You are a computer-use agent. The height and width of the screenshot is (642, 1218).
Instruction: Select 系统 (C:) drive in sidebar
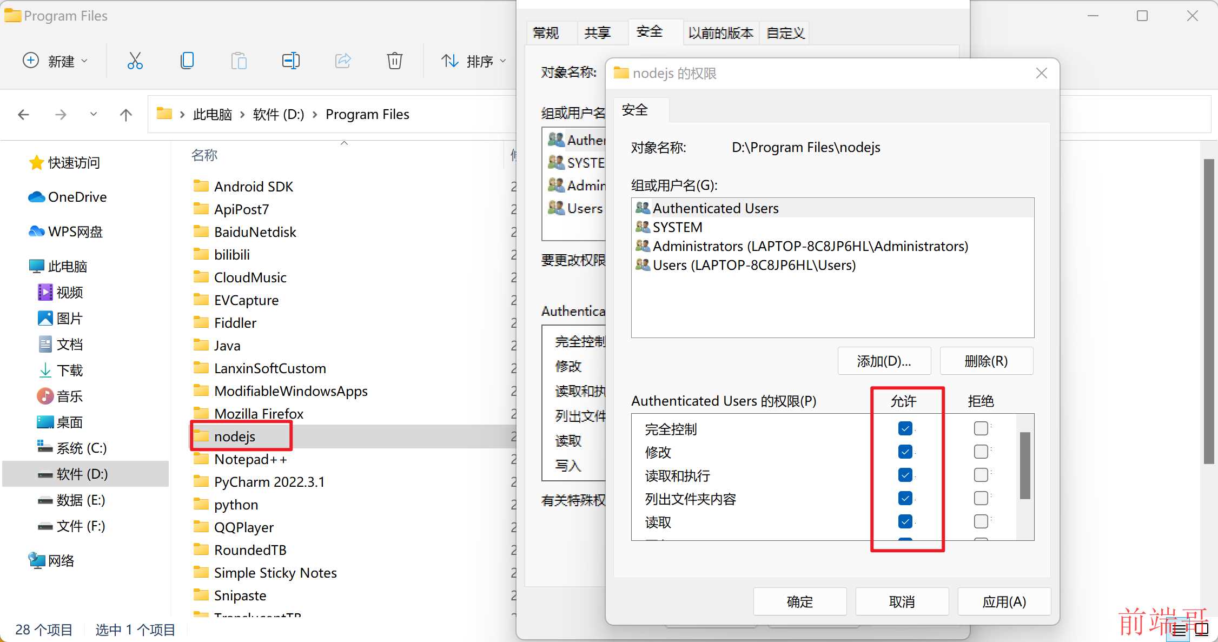72,448
